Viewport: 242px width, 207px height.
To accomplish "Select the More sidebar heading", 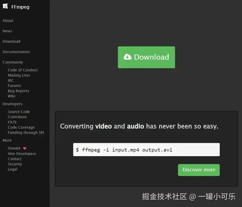I will (7, 140).
